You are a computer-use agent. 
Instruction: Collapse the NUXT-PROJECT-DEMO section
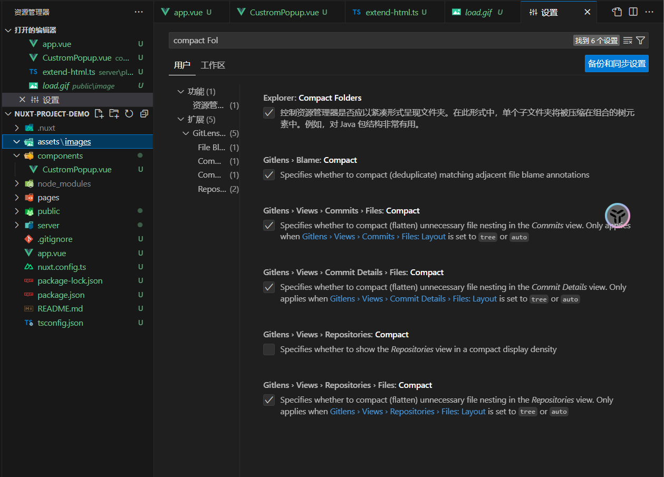tap(8, 114)
